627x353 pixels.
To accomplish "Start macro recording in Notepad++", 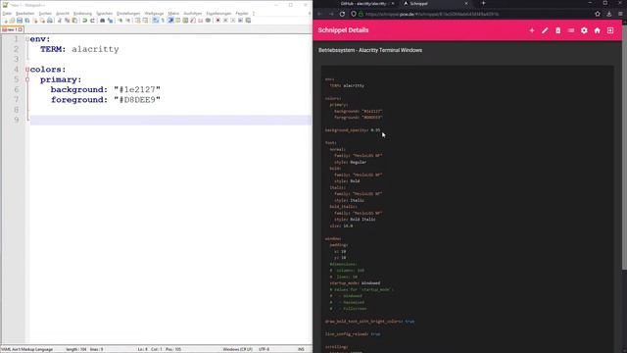I will click(x=217, y=20).
